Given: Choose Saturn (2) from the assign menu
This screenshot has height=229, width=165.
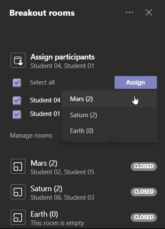Looking at the screenshot, I should point(109,115).
